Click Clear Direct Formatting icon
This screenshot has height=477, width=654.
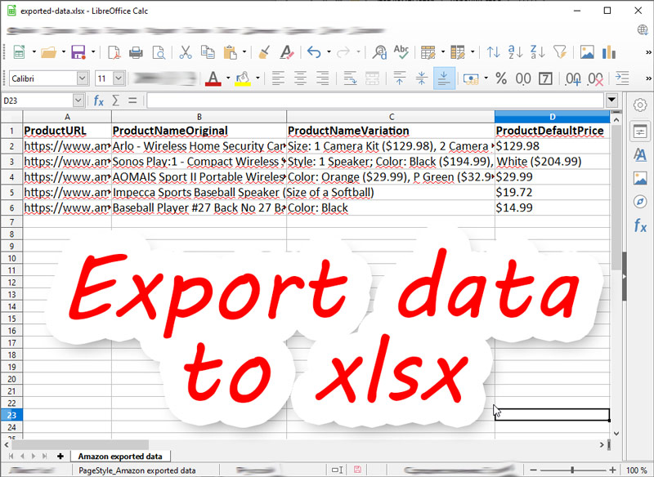[287, 52]
